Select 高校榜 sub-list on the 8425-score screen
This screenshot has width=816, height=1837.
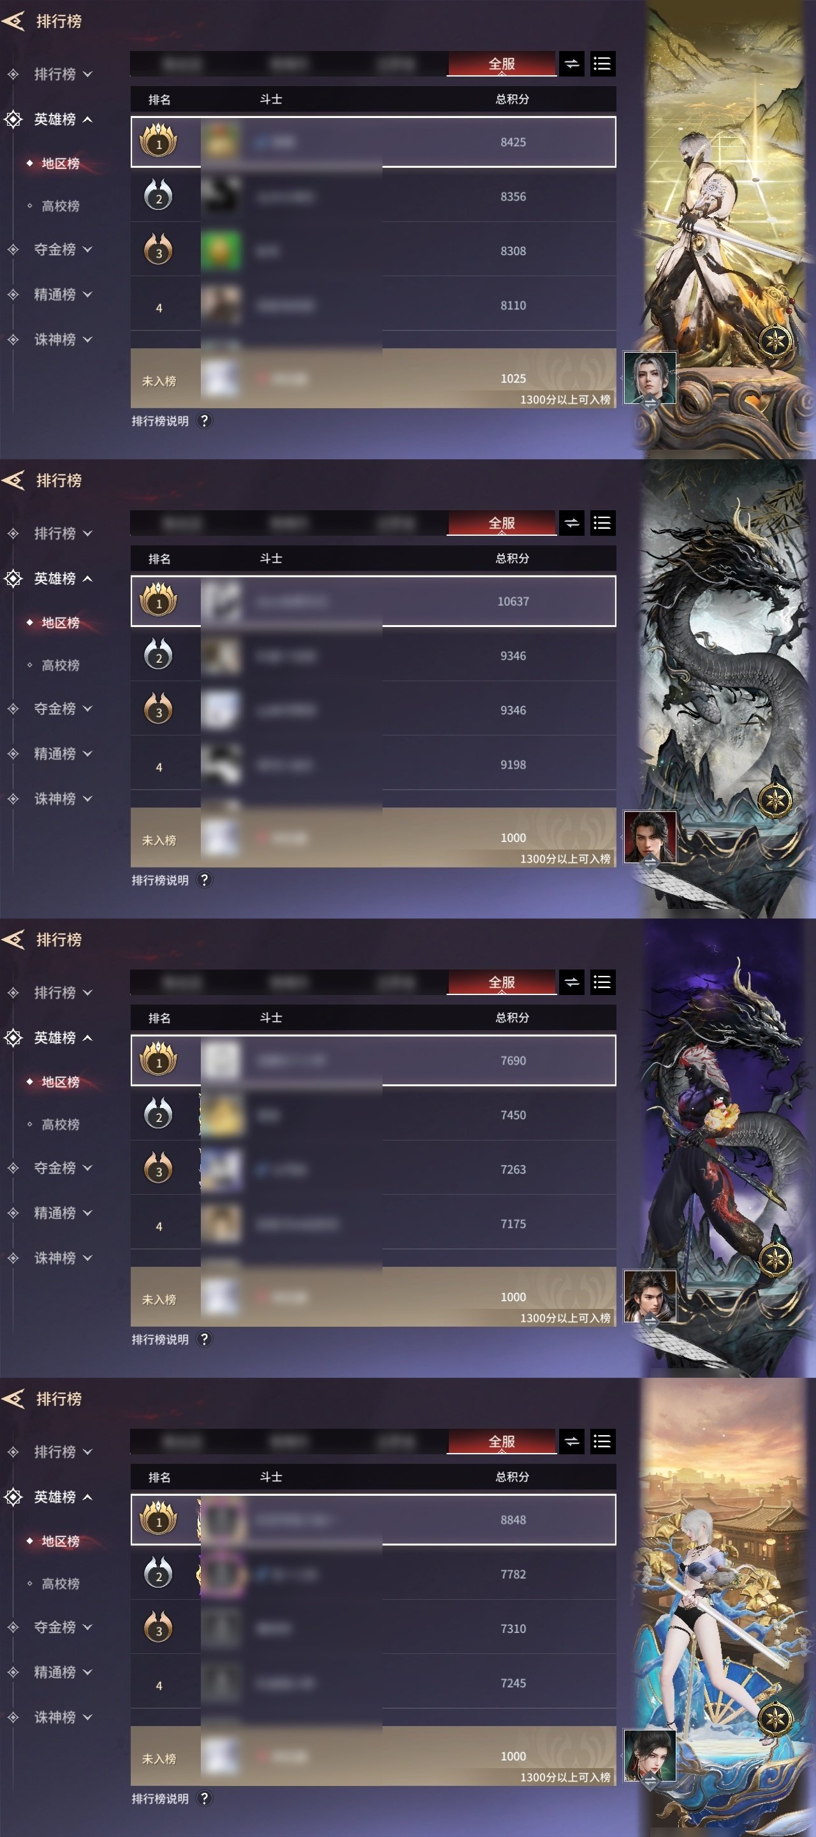61,206
